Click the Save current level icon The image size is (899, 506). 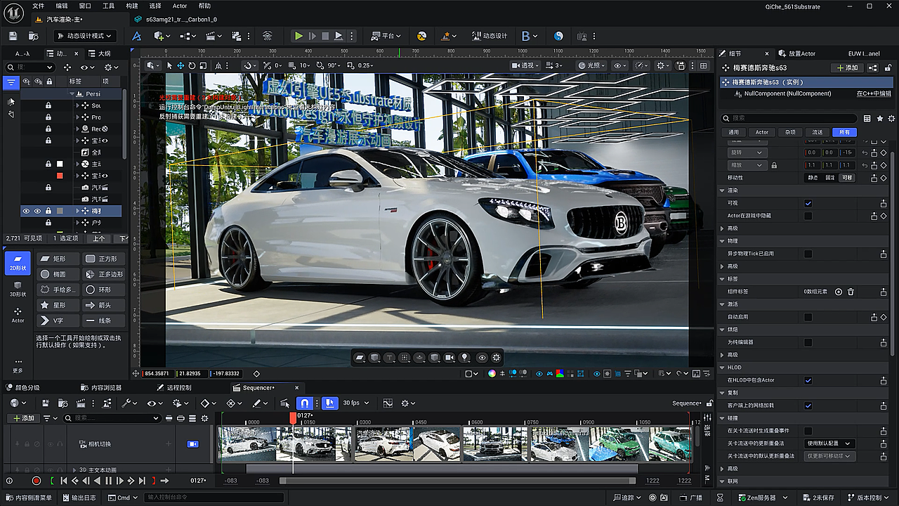pos(13,36)
